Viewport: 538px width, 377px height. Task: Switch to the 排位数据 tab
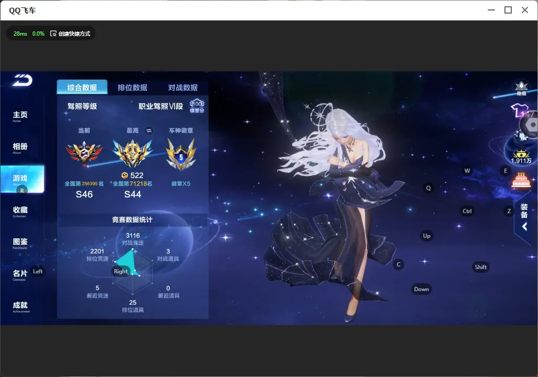coord(133,87)
